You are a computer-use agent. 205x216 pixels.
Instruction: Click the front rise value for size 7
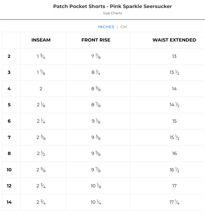click(96, 138)
